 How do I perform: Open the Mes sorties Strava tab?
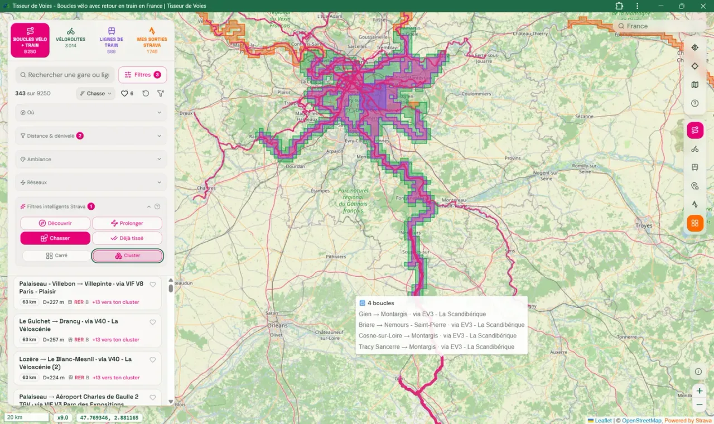(152, 40)
